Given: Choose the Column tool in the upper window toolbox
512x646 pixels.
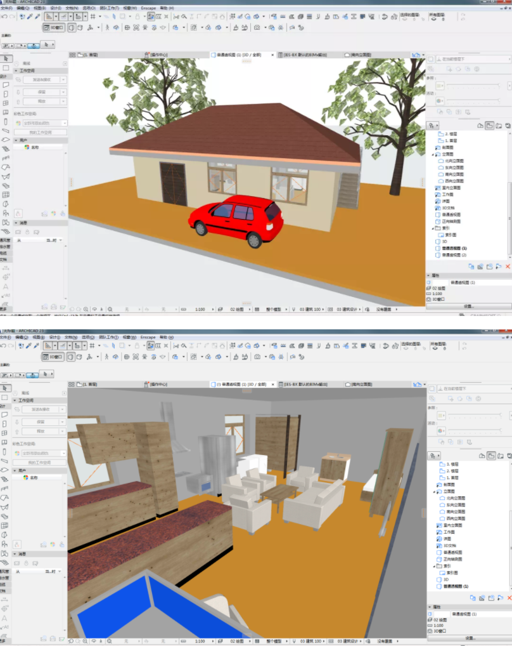Looking at the screenshot, I should click(x=6, y=122).
